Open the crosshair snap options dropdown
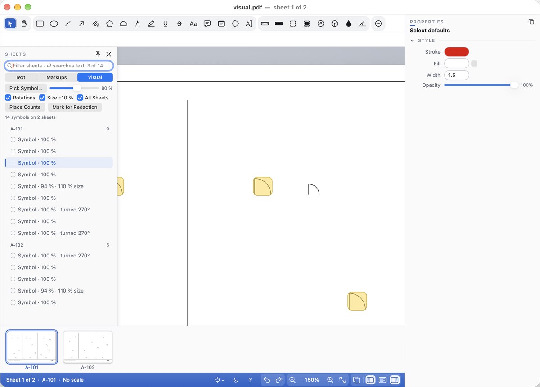 click(x=220, y=380)
